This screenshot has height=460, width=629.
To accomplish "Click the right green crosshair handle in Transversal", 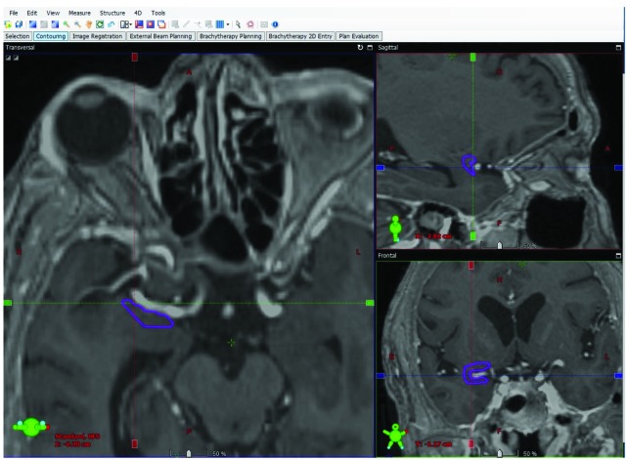I will point(370,303).
